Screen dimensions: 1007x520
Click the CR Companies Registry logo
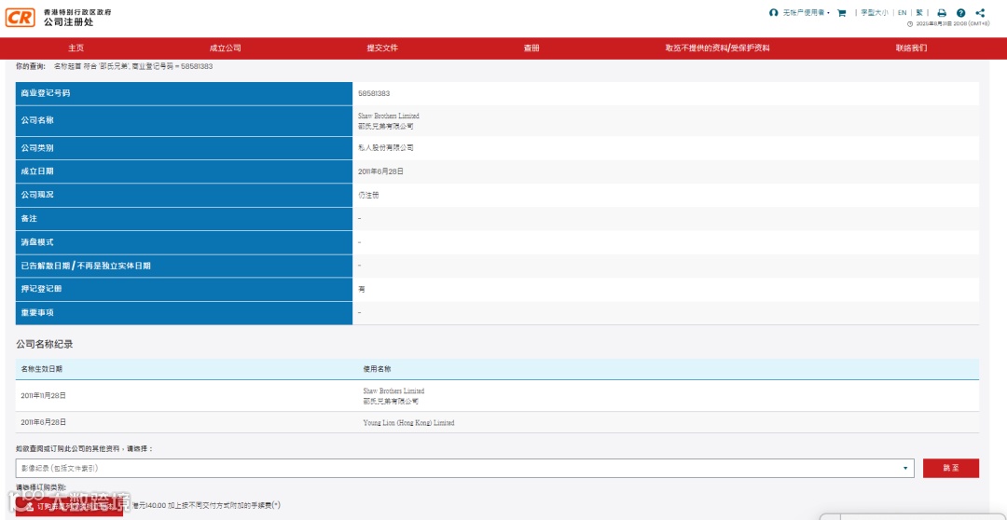tap(20, 18)
